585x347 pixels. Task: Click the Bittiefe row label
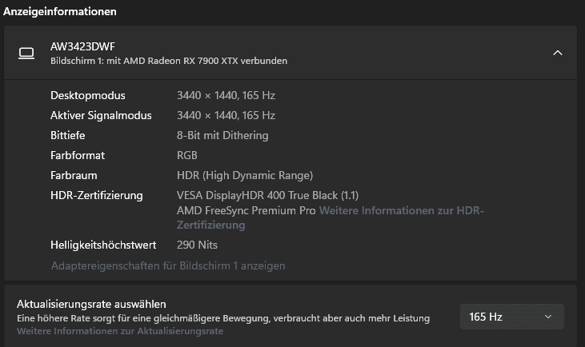click(67, 135)
